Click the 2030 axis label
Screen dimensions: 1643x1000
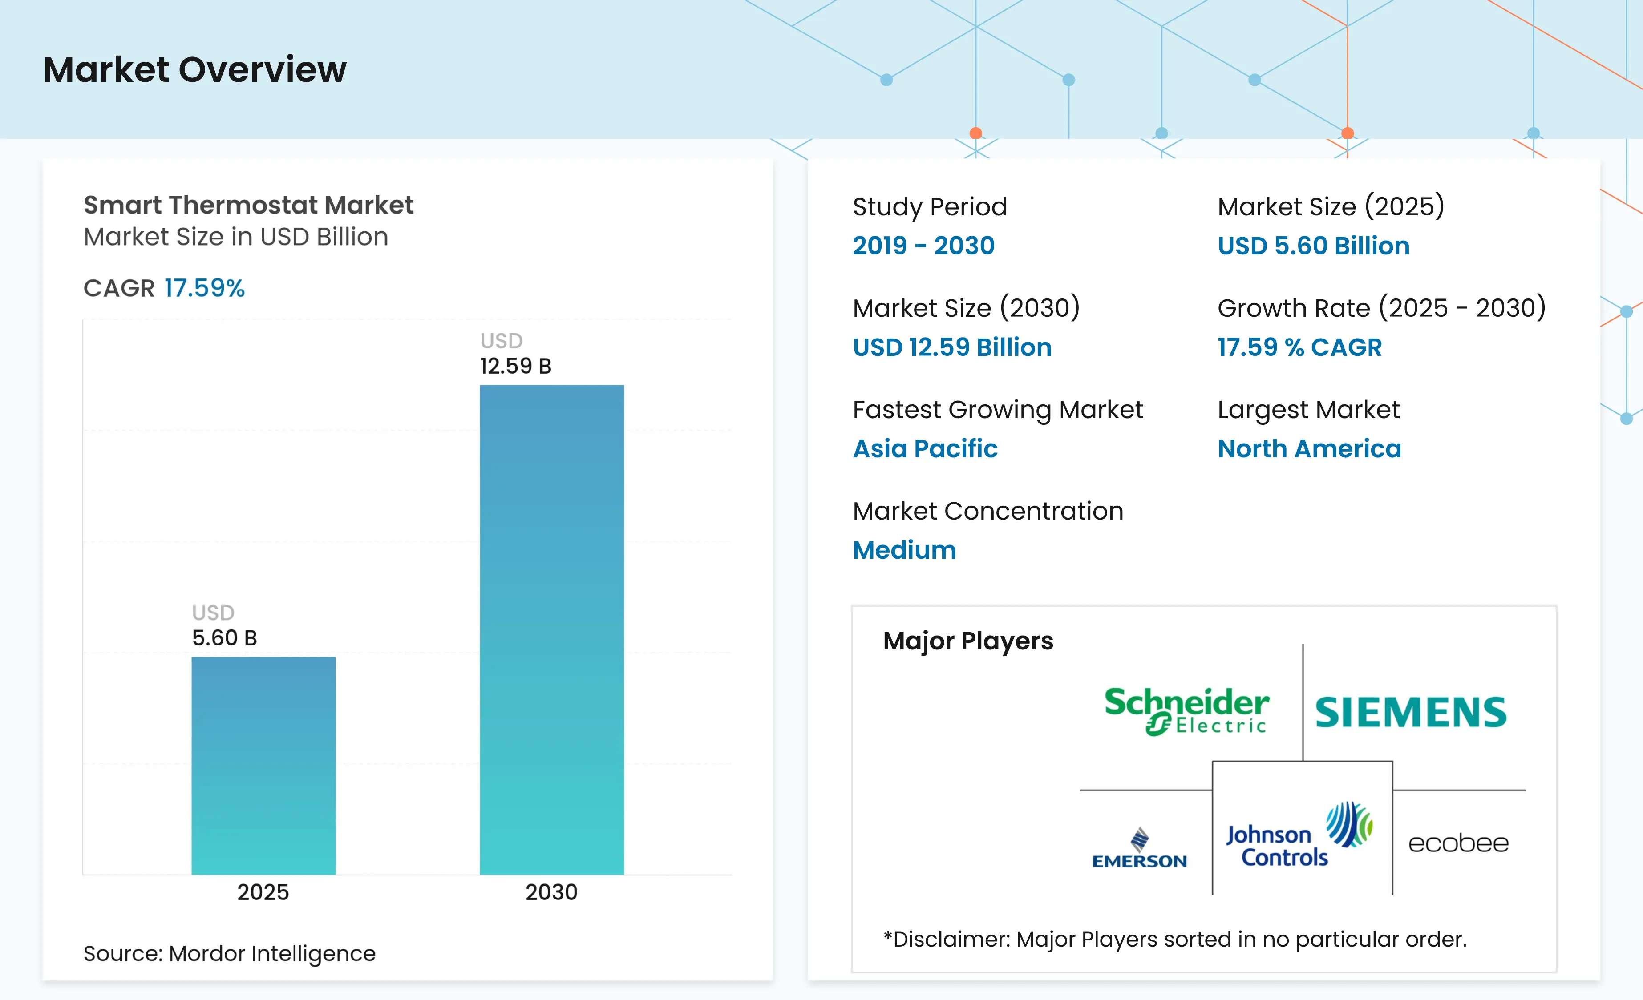pyautogui.click(x=551, y=892)
